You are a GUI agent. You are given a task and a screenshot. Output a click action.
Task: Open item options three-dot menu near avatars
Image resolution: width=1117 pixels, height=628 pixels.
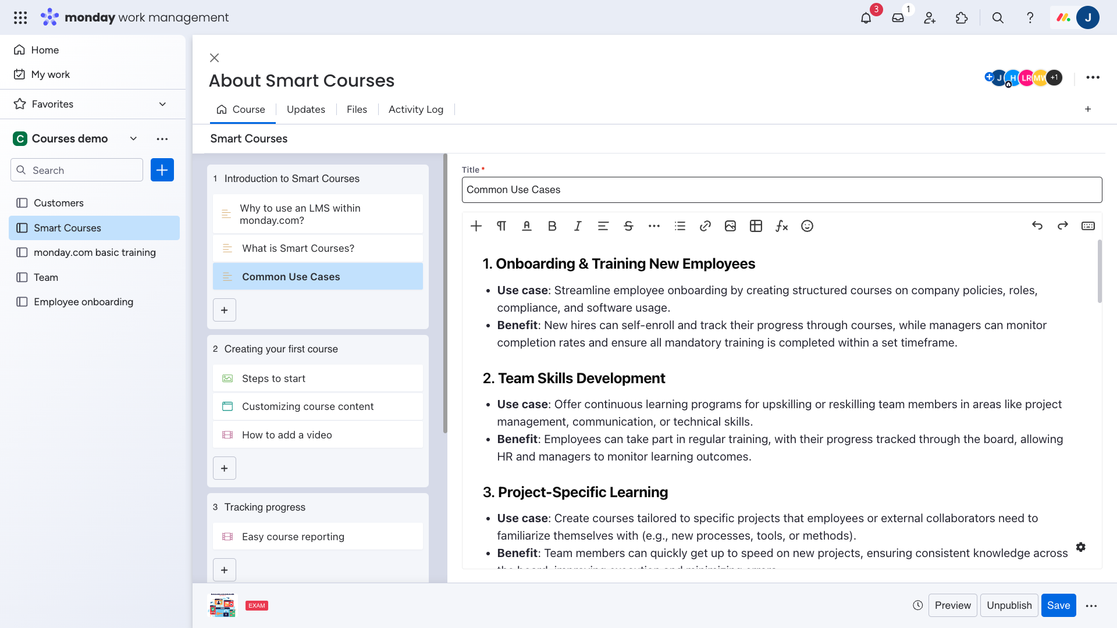[x=1093, y=77]
